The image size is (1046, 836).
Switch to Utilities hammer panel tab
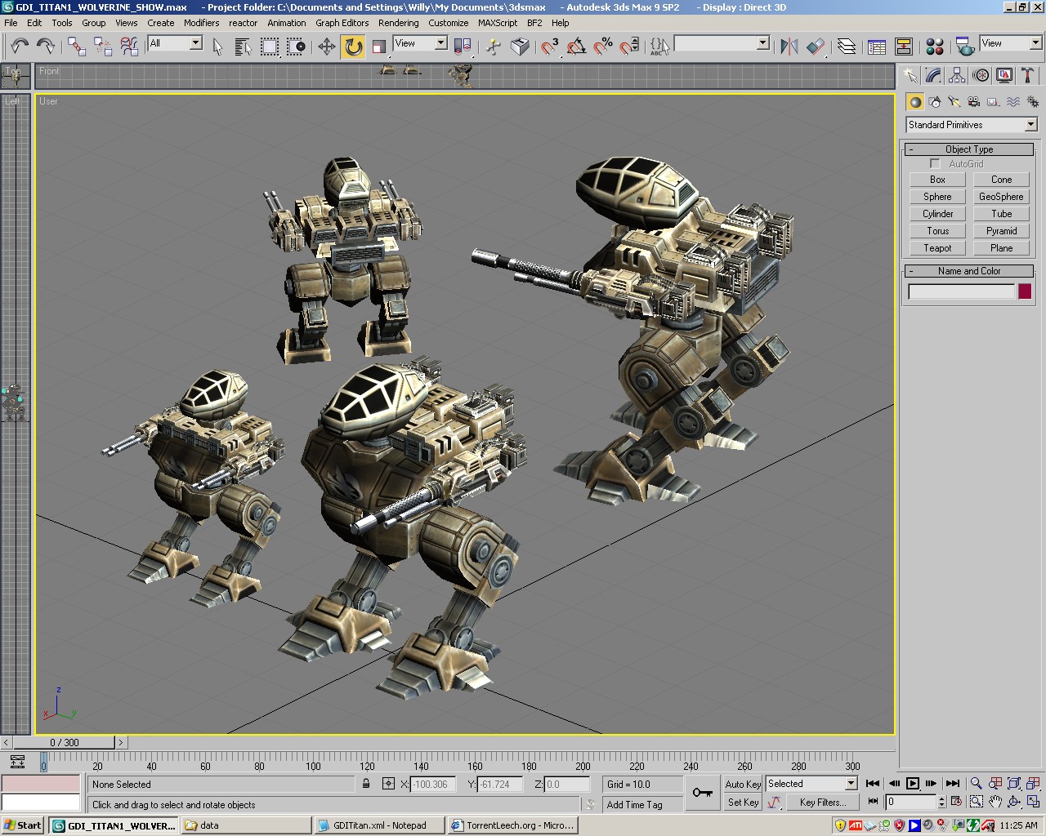(1028, 76)
